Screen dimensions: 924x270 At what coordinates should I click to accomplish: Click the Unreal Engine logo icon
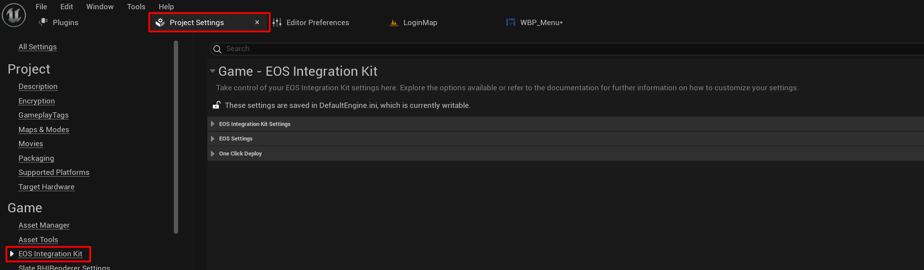click(x=14, y=15)
